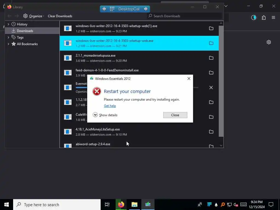
Task: Open the notification center icon
Action: (271, 205)
